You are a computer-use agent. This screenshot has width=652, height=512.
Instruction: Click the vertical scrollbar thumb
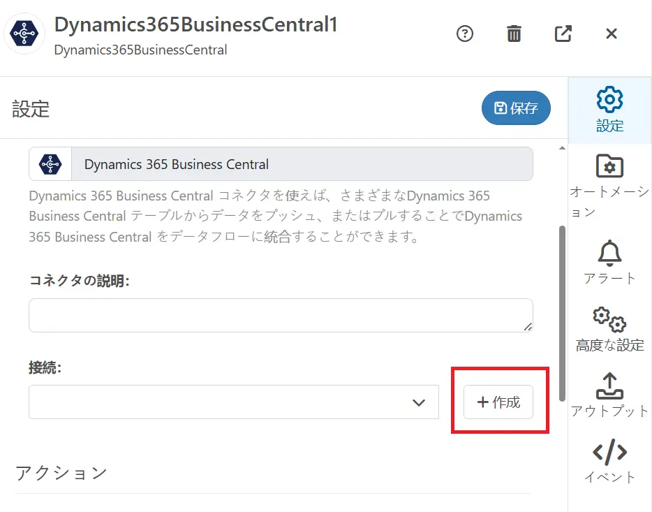(x=562, y=314)
